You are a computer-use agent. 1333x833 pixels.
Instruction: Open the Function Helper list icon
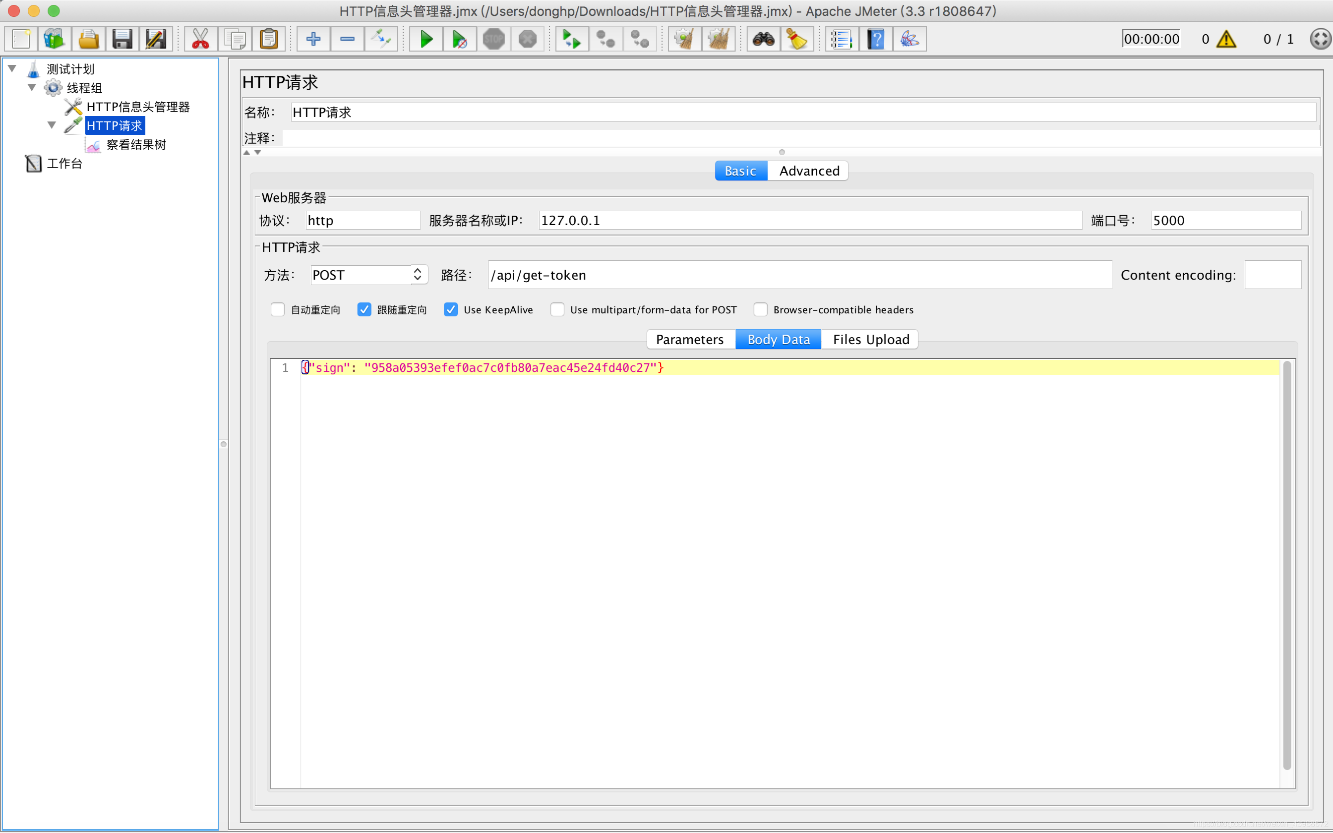coord(842,39)
